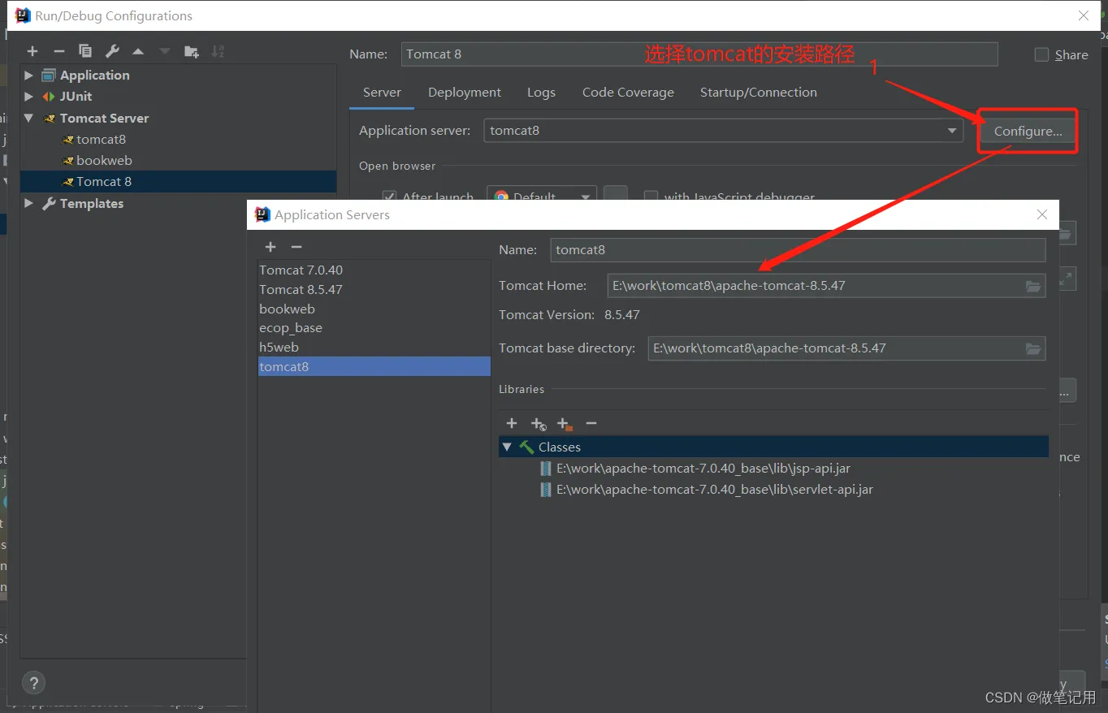1108x713 pixels.
Task: Expand the Templates tree node
Action: pyautogui.click(x=29, y=203)
